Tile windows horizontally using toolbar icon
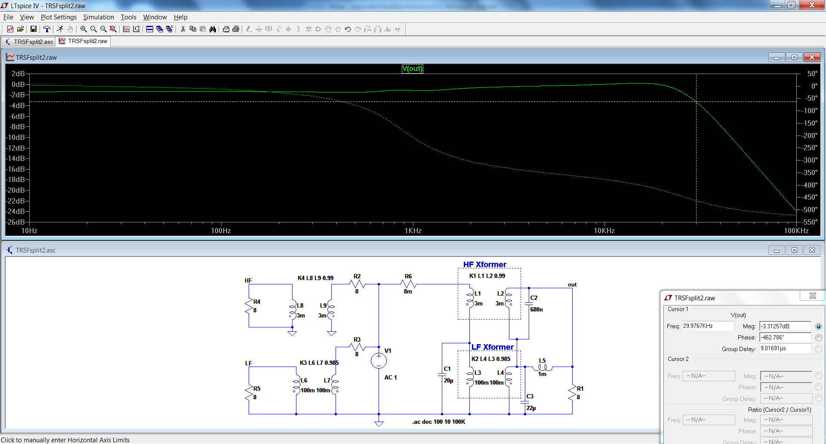This screenshot has height=444, width=826. [150, 29]
